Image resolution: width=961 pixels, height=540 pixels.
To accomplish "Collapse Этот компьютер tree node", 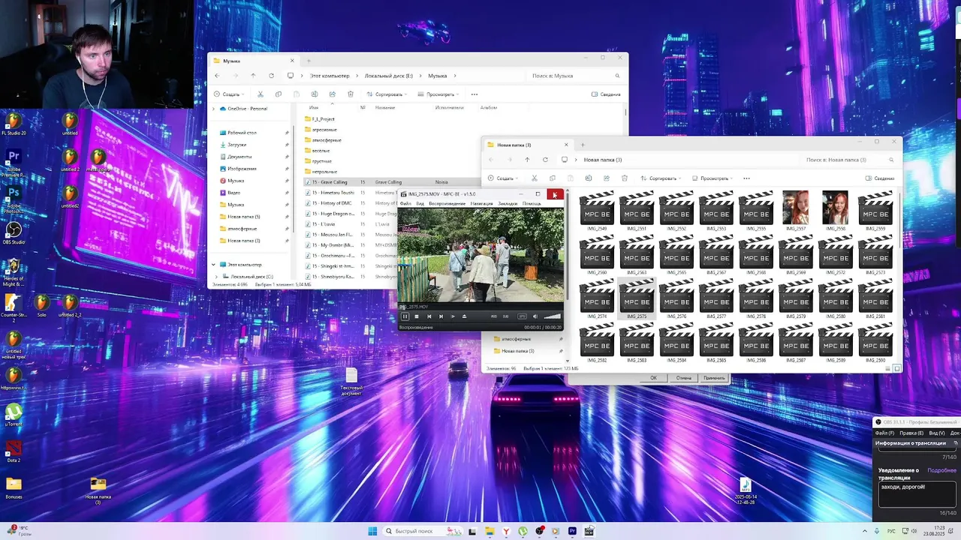I will pyautogui.click(x=213, y=265).
